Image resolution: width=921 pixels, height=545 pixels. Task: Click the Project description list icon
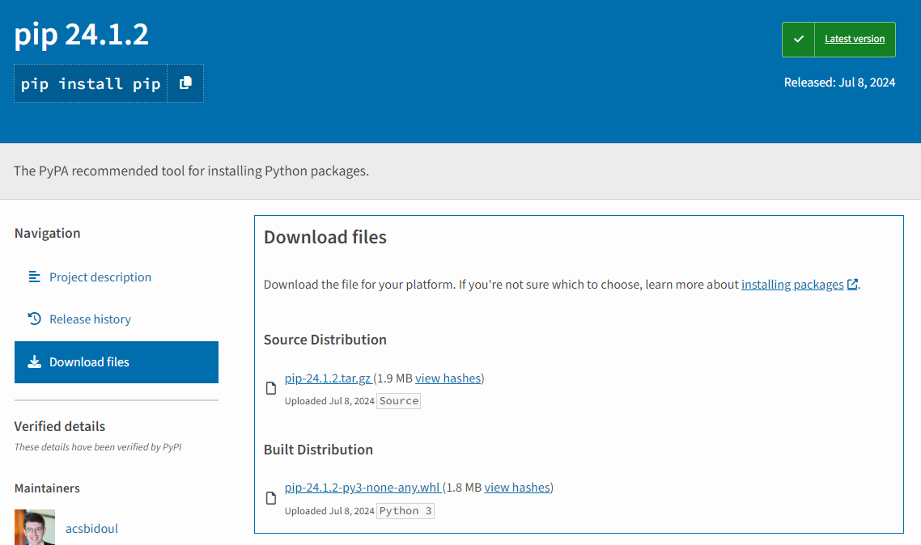click(x=35, y=277)
